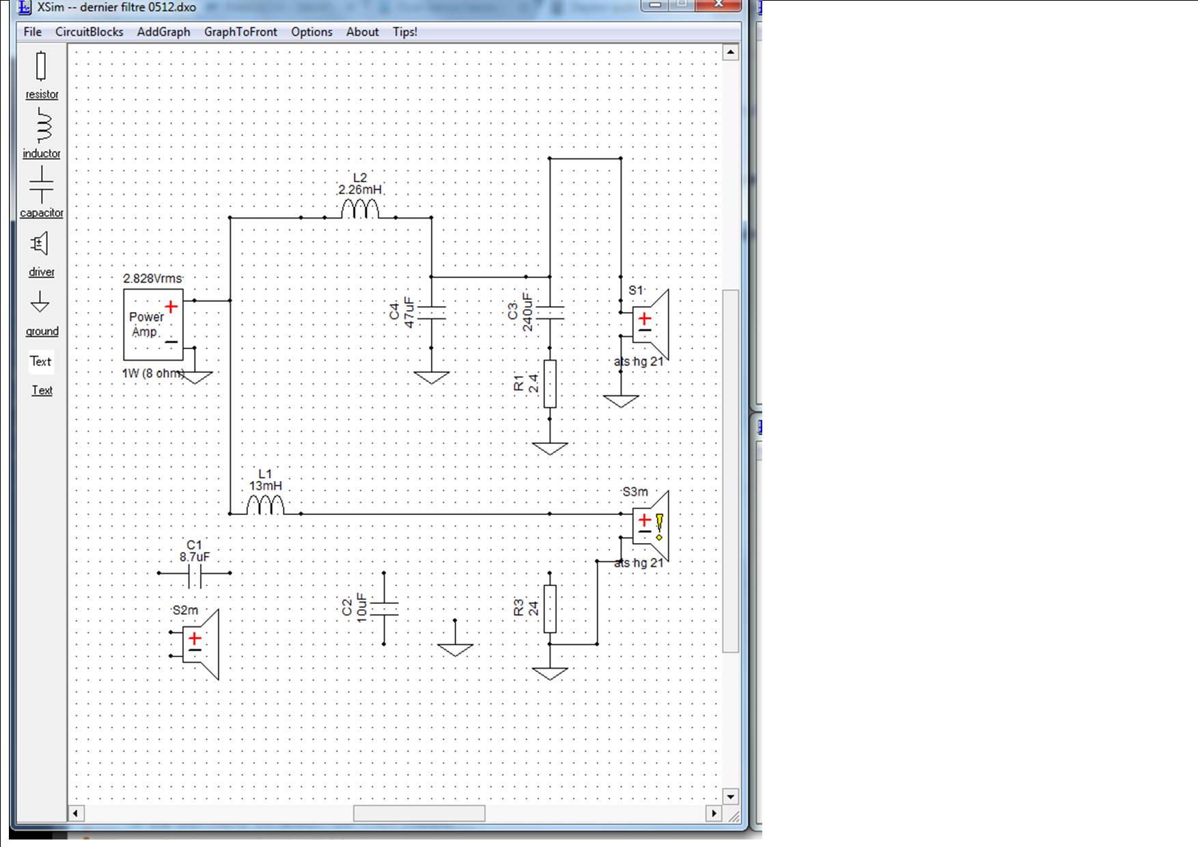1198x847 pixels.
Task: Click the horizontal scrollbar right arrow
Action: 714,814
